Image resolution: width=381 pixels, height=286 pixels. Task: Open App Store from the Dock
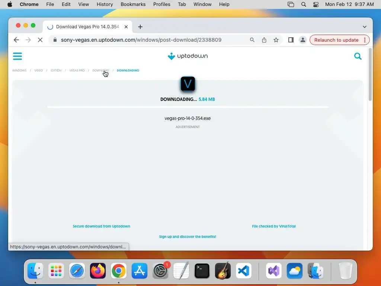click(x=140, y=271)
